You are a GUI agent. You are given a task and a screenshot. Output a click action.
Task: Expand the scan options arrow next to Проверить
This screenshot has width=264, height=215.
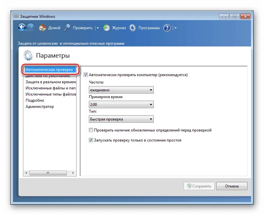pos(98,28)
